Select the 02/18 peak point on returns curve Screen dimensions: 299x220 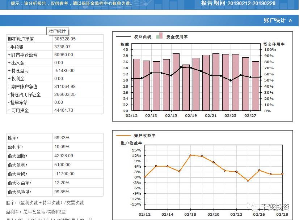(190, 155)
